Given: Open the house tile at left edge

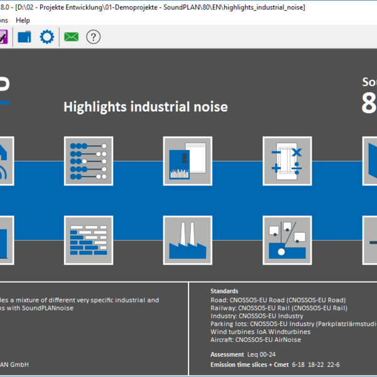Looking at the screenshot, I should pyautogui.click(x=6, y=161).
